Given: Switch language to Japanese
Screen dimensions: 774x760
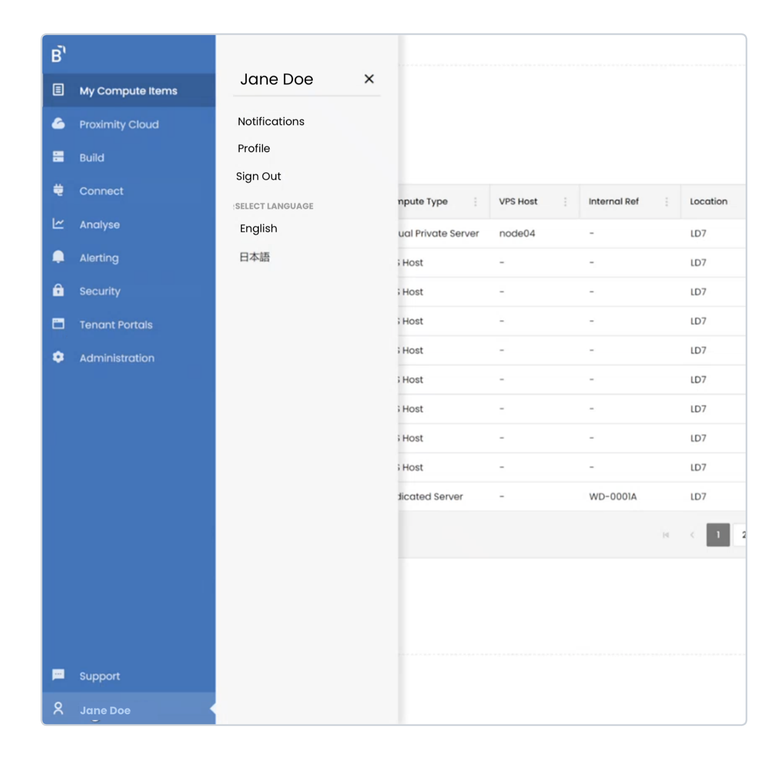Looking at the screenshot, I should click(x=254, y=257).
